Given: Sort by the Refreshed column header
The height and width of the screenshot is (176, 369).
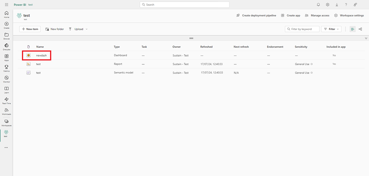Looking at the screenshot, I should (206, 47).
